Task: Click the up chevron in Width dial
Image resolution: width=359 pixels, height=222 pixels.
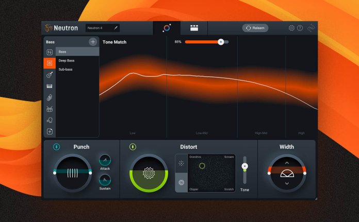Action: click(287, 163)
